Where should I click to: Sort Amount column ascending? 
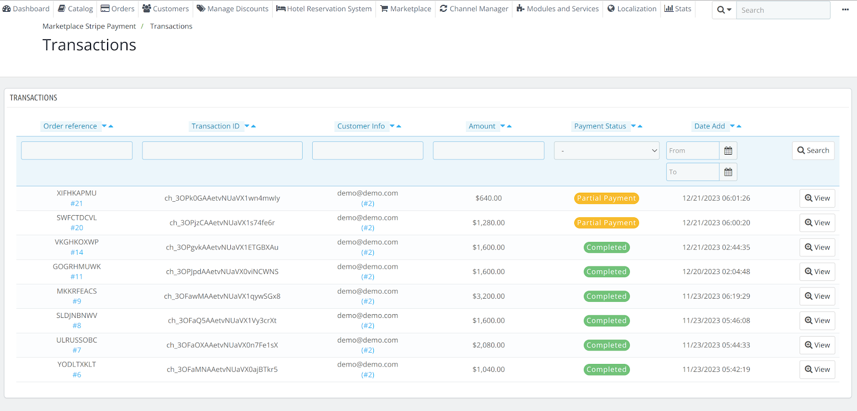[509, 126]
